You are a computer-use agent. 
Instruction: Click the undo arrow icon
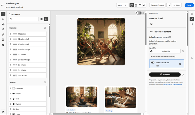(x=168, y=5)
